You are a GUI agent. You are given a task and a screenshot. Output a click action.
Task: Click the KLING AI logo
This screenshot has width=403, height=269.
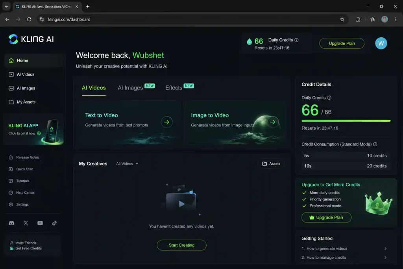(31, 39)
